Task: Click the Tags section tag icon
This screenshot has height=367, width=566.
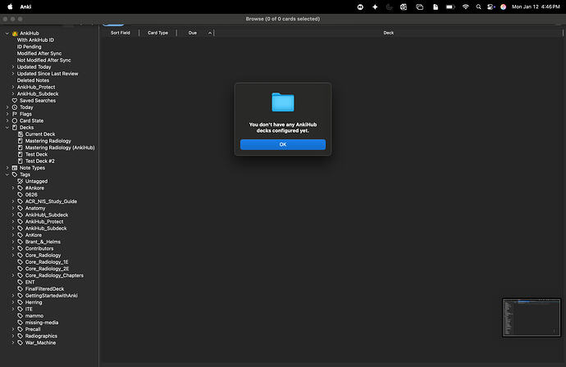Action: tap(15, 174)
